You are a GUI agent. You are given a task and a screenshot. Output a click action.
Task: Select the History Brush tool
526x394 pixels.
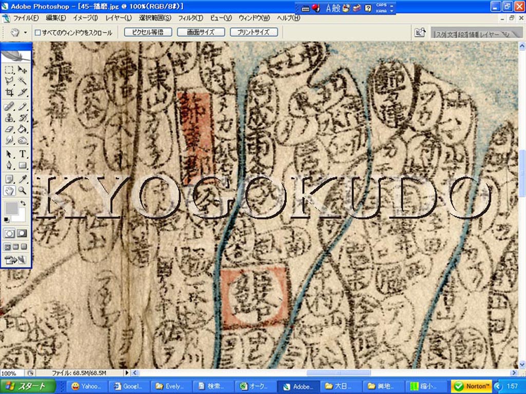click(22, 118)
